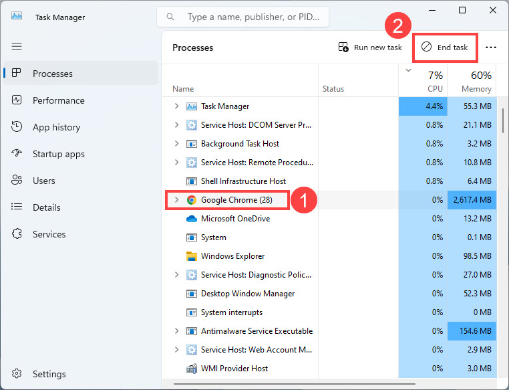Click the Google Chrome process icon
Image resolution: width=509 pixels, height=390 pixels.
192,200
